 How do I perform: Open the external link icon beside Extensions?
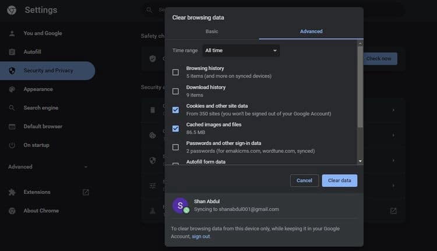pos(86,192)
